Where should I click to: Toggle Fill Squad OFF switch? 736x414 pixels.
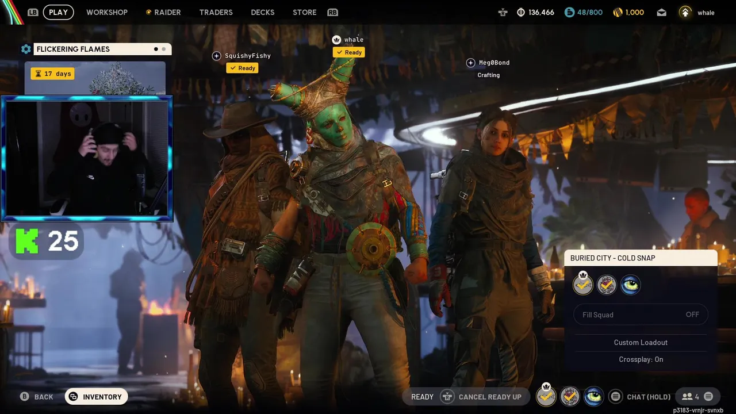(x=641, y=315)
